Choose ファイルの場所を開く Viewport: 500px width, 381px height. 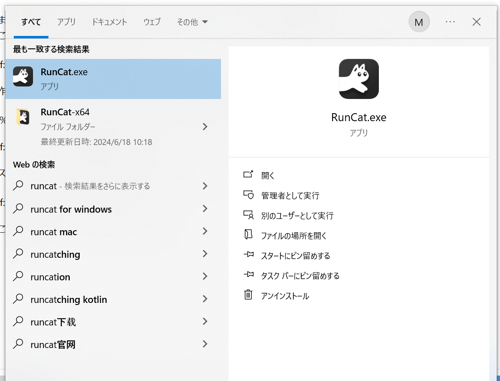[x=294, y=236]
